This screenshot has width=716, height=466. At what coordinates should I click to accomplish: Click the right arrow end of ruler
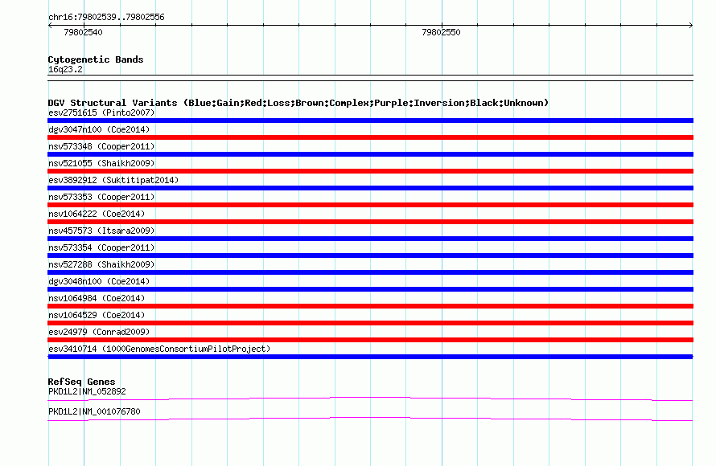coord(691,26)
